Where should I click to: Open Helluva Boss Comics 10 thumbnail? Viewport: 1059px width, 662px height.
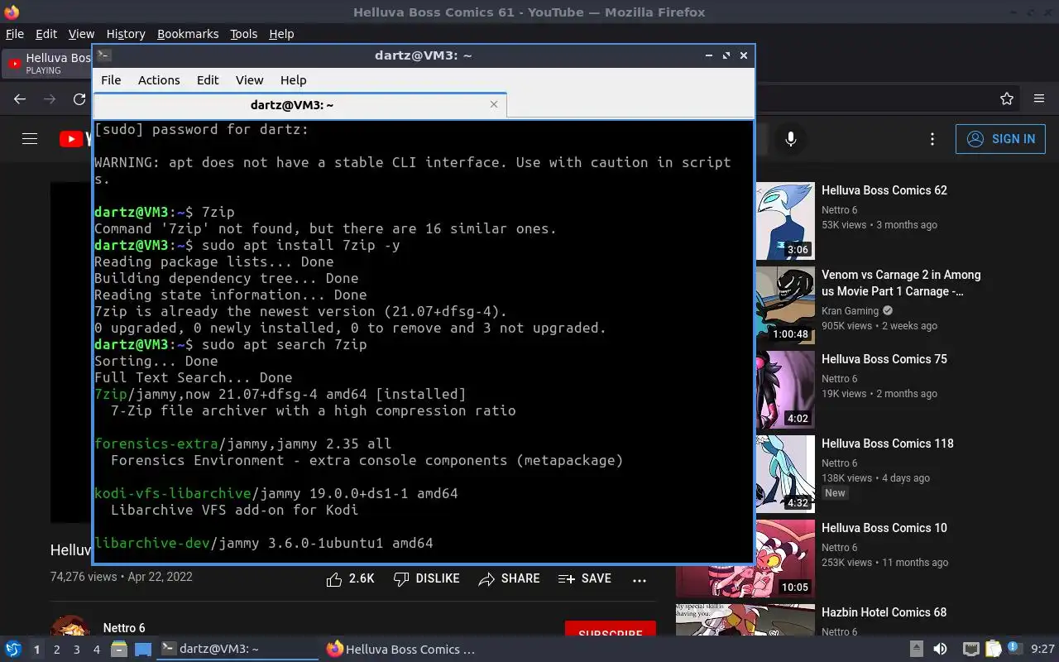pos(745,559)
